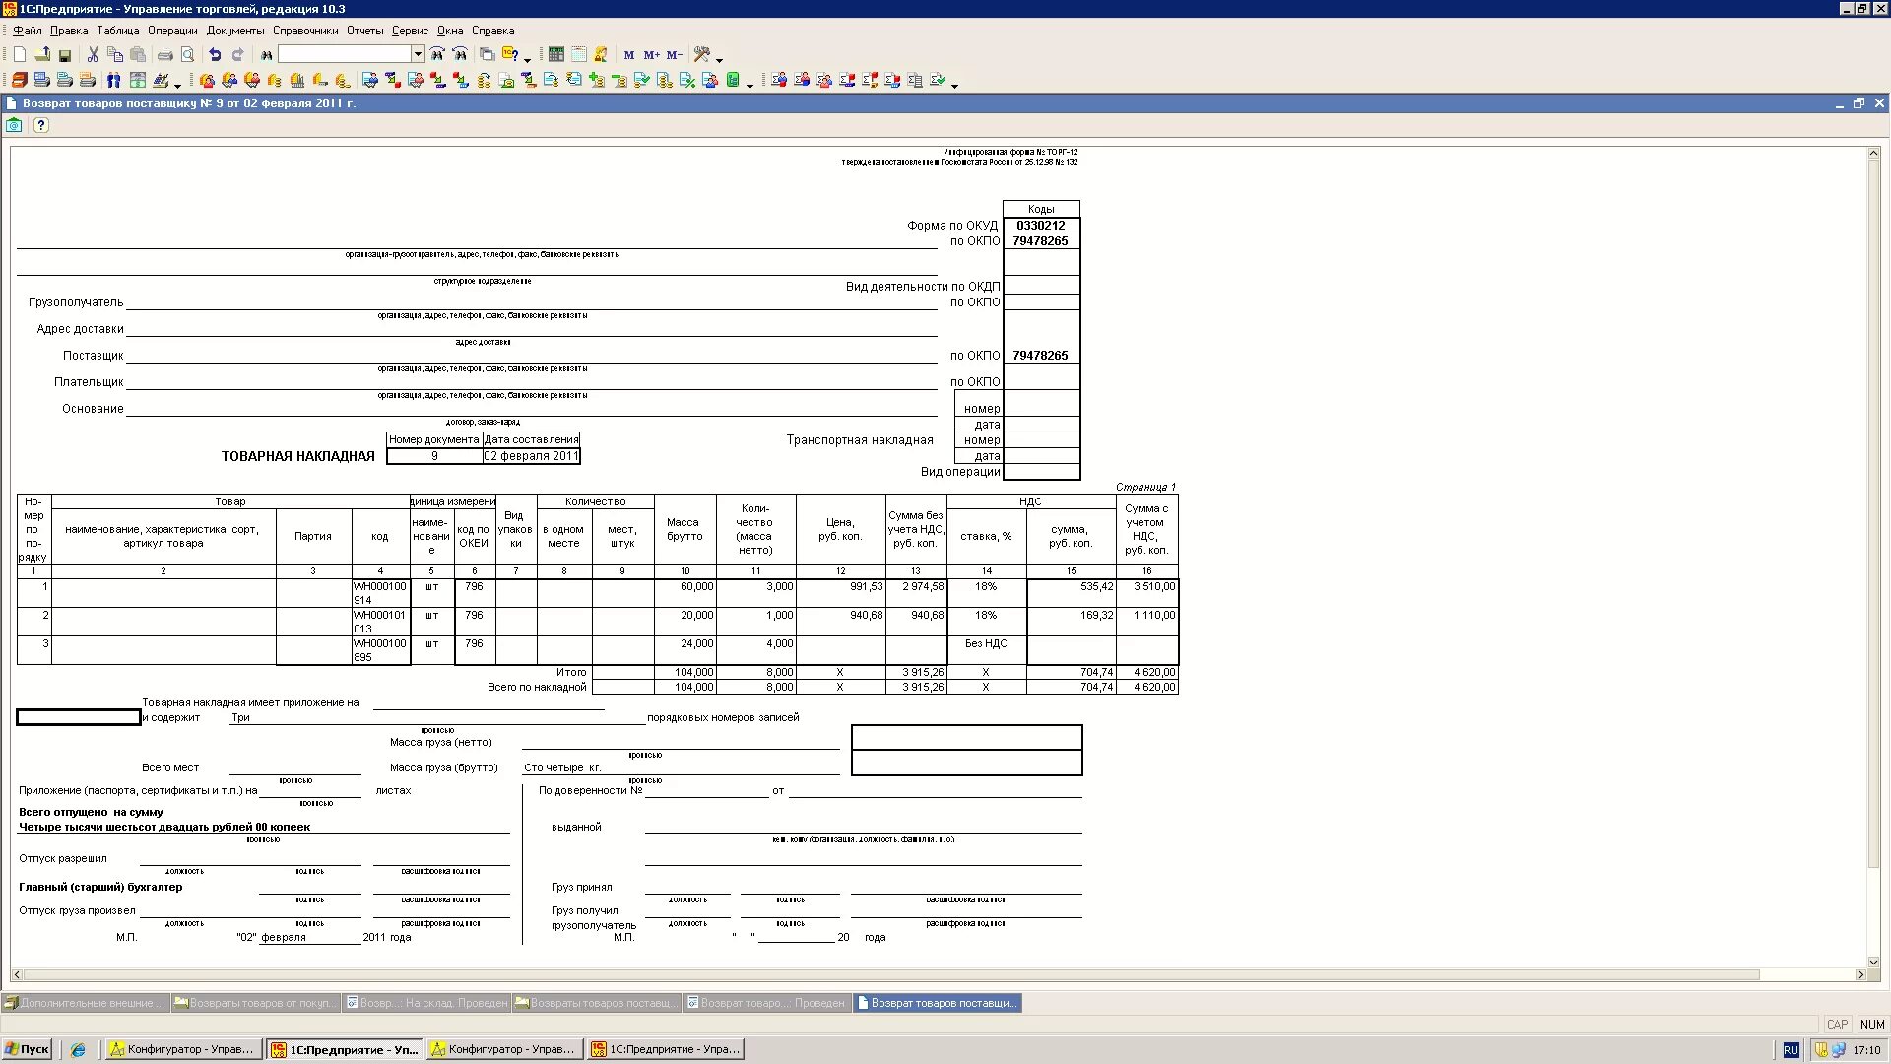Open the calendar icon
1891x1064 pixels.
click(579, 55)
